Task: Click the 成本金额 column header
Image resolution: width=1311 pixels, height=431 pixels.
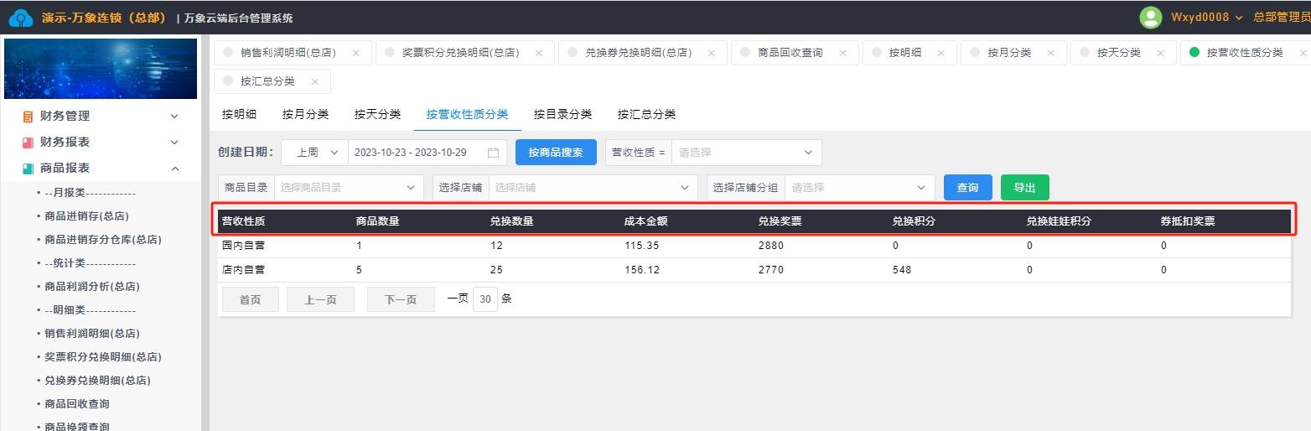Action: pyautogui.click(x=646, y=222)
